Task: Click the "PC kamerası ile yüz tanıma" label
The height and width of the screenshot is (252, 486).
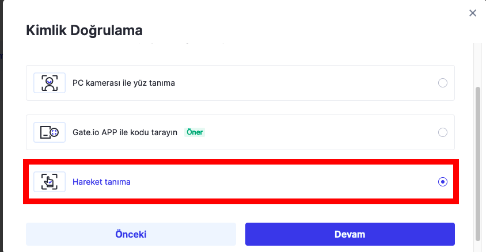Action: pyautogui.click(x=124, y=83)
